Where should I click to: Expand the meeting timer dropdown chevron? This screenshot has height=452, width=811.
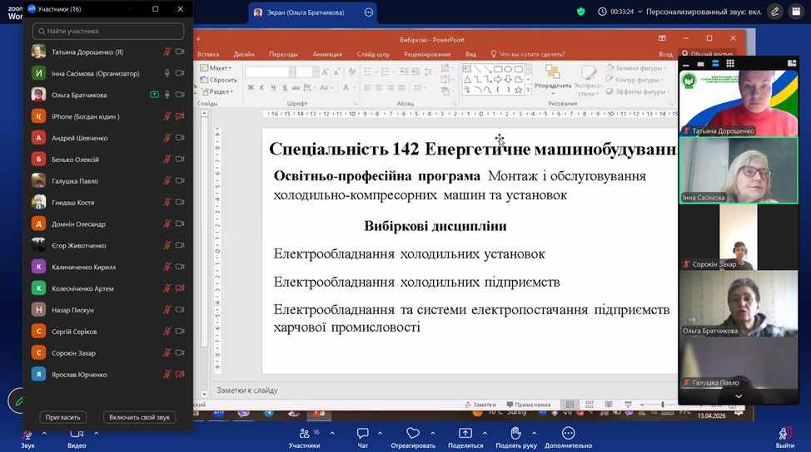tap(639, 12)
